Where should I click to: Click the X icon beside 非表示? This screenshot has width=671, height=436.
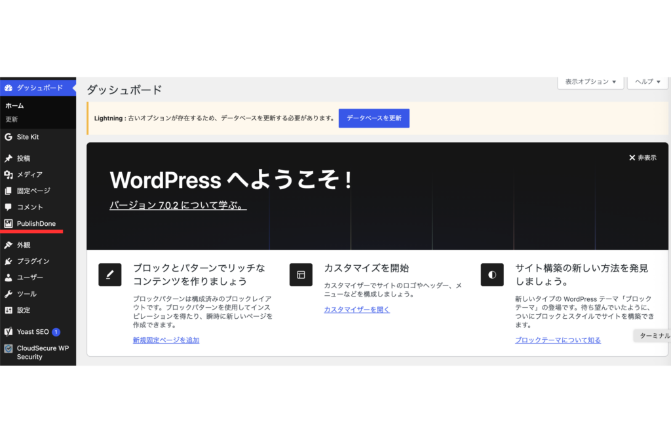pos(632,158)
